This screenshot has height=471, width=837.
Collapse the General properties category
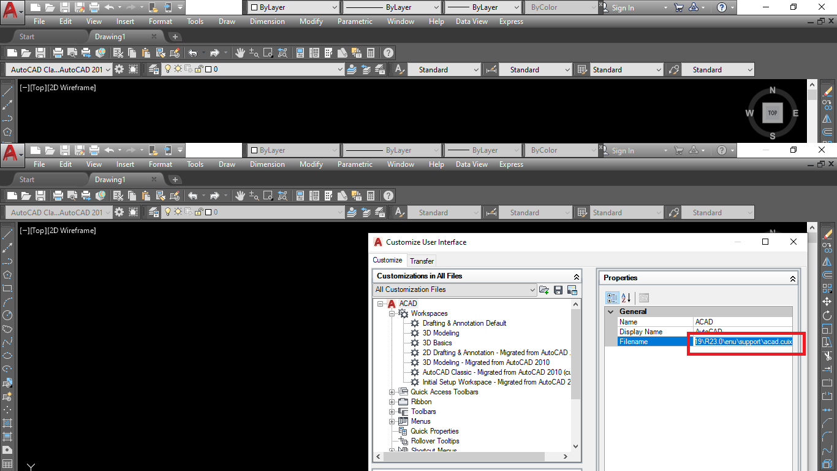(x=611, y=312)
